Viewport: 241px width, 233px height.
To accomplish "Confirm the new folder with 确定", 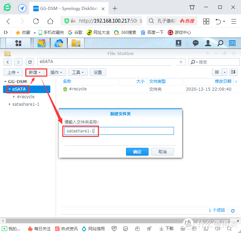I will point(137,152).
